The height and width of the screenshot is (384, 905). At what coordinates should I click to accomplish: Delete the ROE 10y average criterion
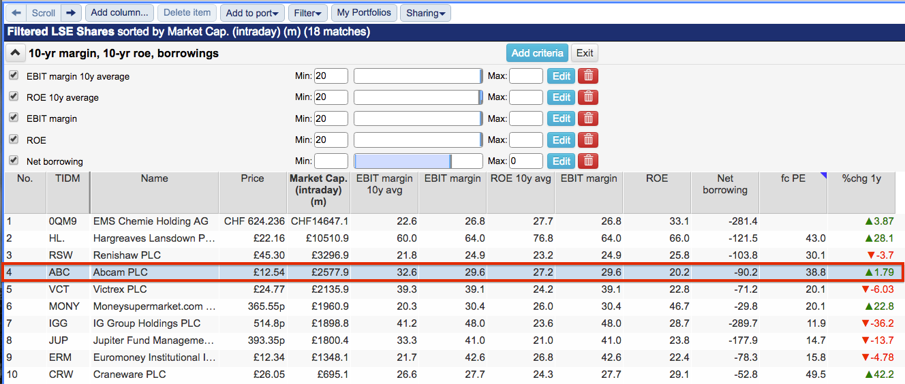pos(588,97)
